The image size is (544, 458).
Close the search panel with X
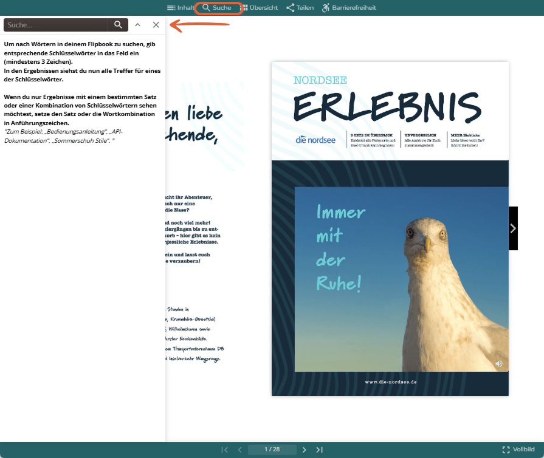tap(156, 25)
